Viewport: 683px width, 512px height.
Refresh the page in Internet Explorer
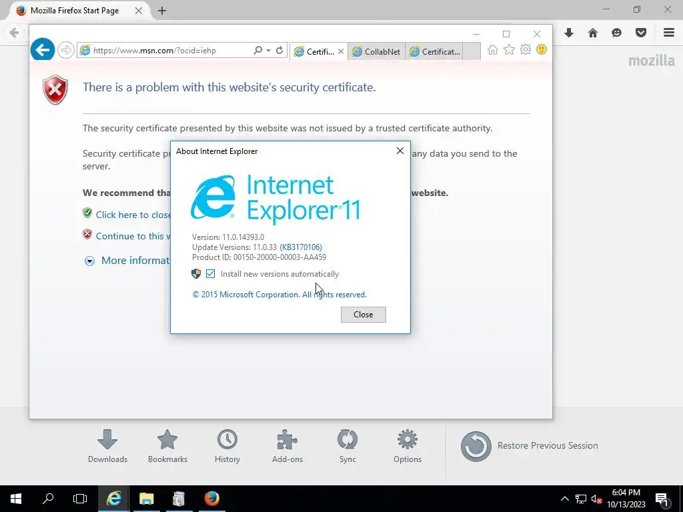(x=279, y=51)
